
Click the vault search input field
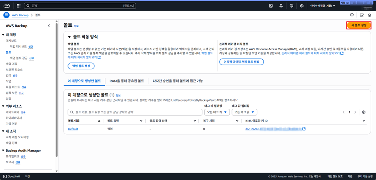coord(135,112)
